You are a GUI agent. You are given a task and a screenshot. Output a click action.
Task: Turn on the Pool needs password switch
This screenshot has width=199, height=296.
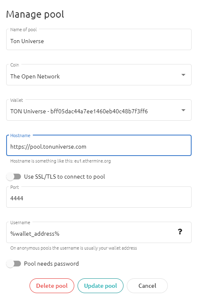pos(14,264)
